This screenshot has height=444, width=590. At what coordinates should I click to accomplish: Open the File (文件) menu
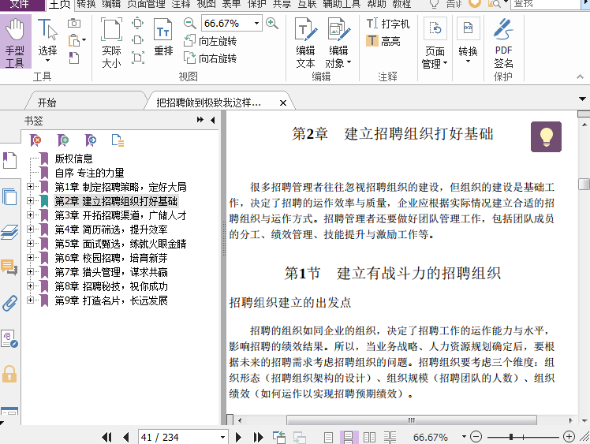click(x=22, y=4)
